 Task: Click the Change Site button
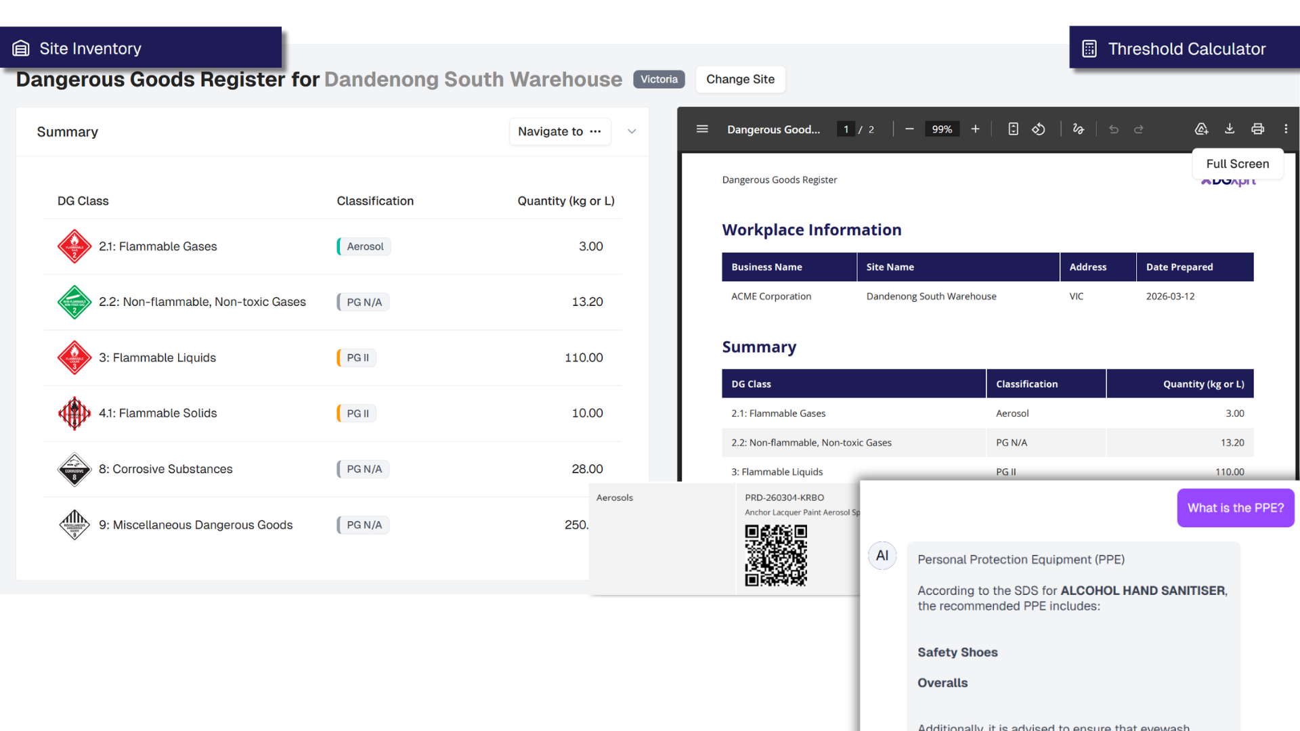click(x=740, y=79)
